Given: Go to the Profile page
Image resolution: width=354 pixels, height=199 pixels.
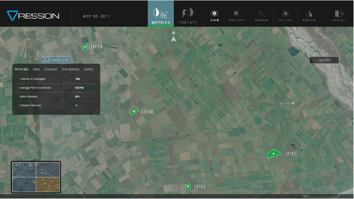Looking at the screenshot, I should point(309,15).
